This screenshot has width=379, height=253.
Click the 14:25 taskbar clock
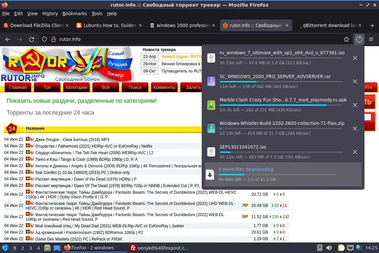pos(371,248)
